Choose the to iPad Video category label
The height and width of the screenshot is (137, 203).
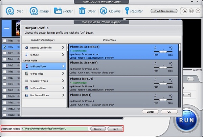click(37, 74)
